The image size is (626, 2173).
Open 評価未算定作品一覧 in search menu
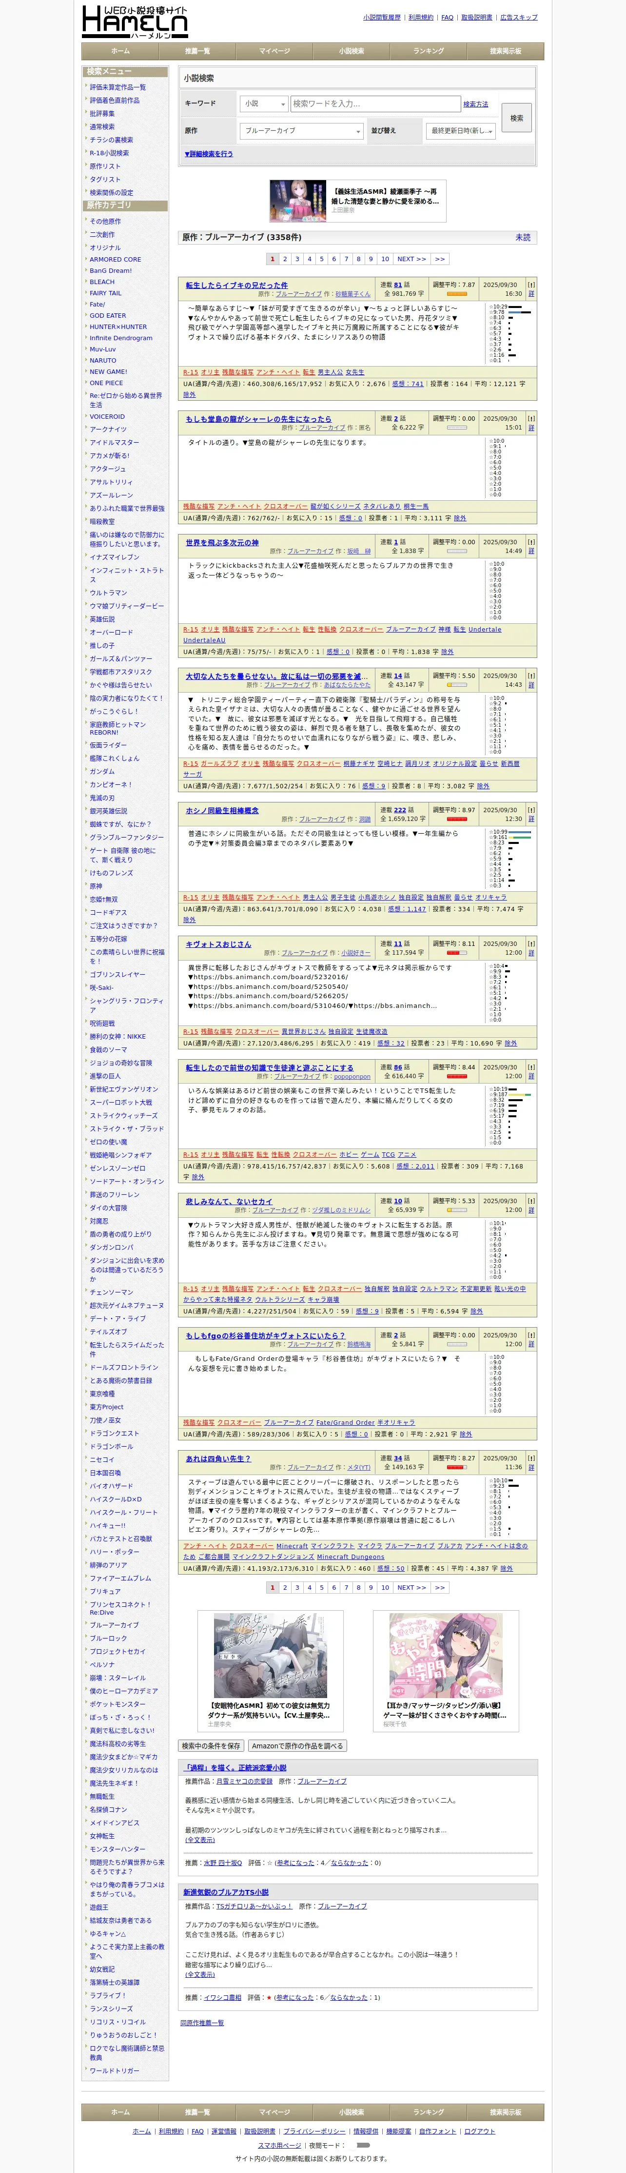pos(118,88)
